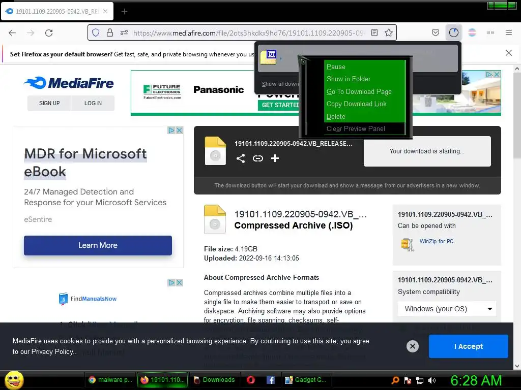Click the FindManualsNow ad logo
This screenshot has width=521, height=390.
tap(88, 299)
